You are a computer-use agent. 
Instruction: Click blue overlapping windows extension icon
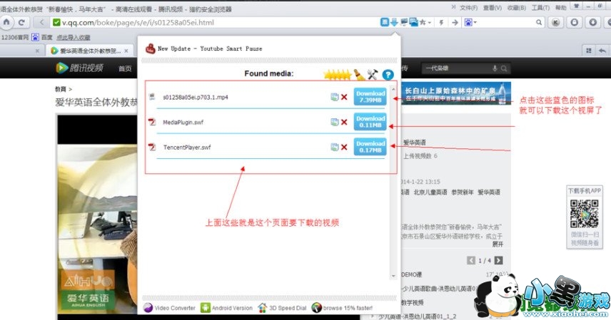[x=413, y=23]
